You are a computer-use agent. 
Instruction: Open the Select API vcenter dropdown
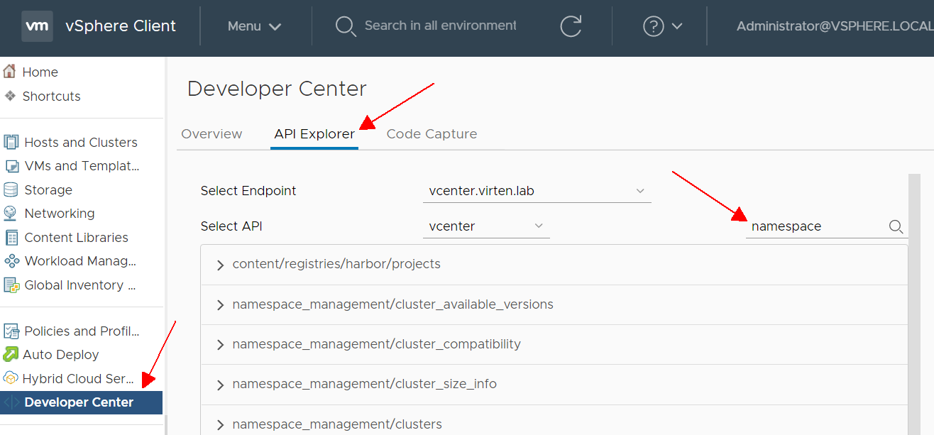coord(486,226)
